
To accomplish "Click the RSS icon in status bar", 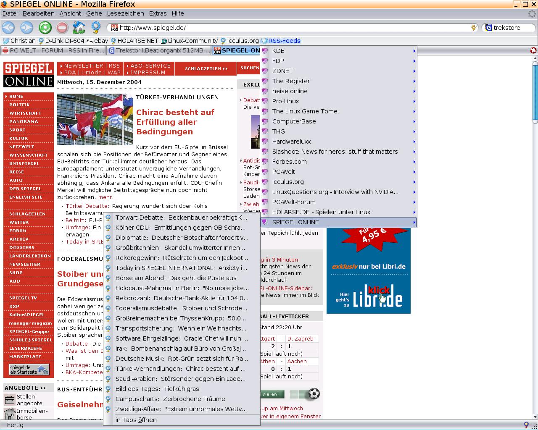I will coord(526,425).
